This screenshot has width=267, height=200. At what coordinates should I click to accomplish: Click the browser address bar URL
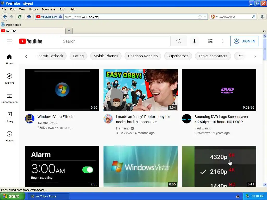pyautogui.click(x=130, y=17)
